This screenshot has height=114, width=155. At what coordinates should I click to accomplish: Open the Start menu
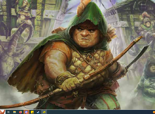coord(2,112)
